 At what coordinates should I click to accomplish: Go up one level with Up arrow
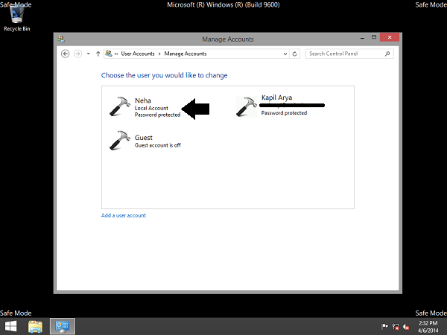click(98, 54)
